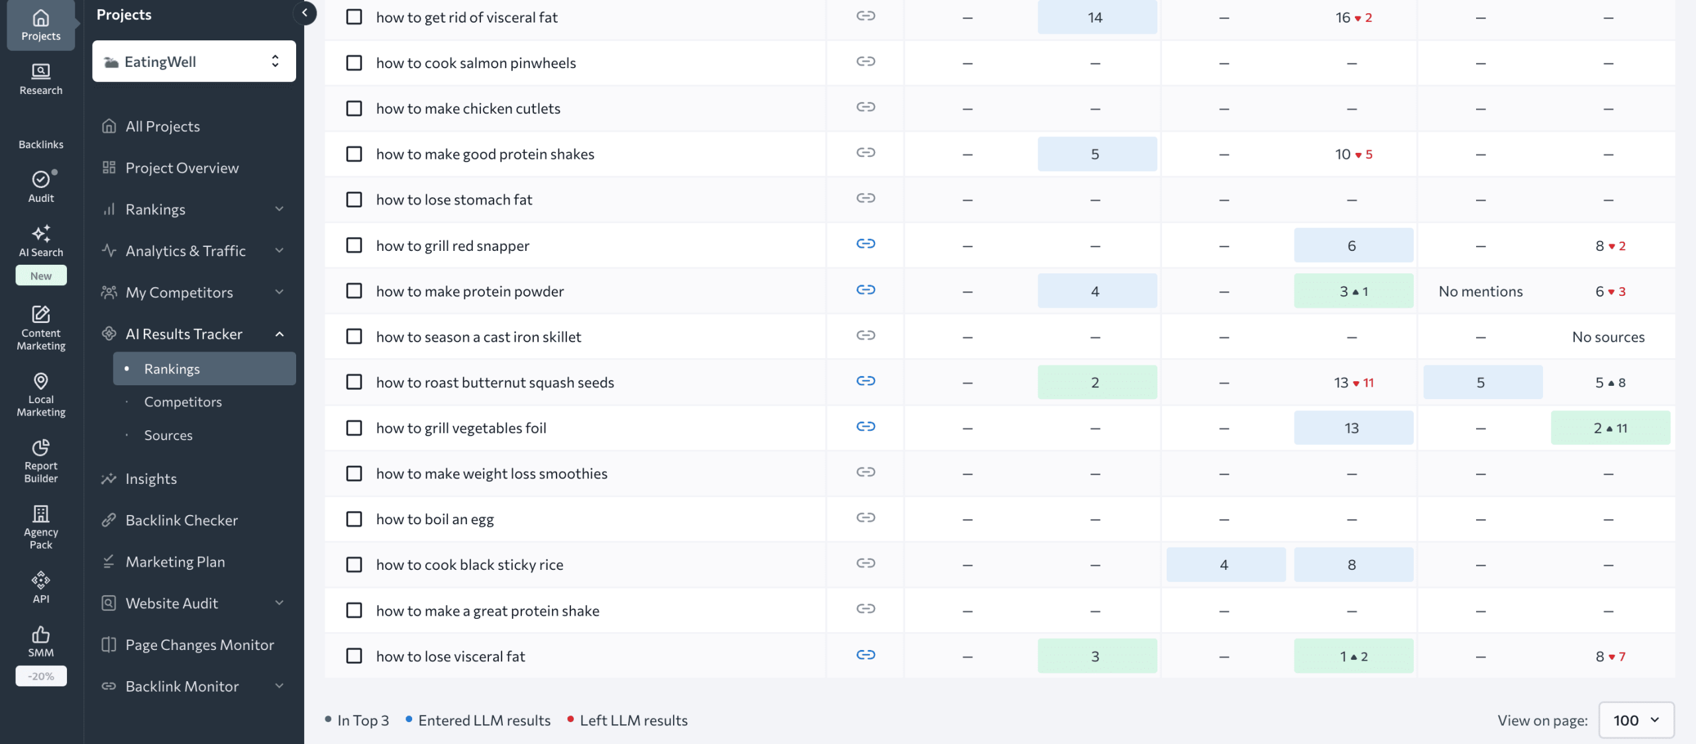This screenshot has width=1696, height=744.
Task: Open the link icon for 'how to make protein powder'
Action: (865, 290)
